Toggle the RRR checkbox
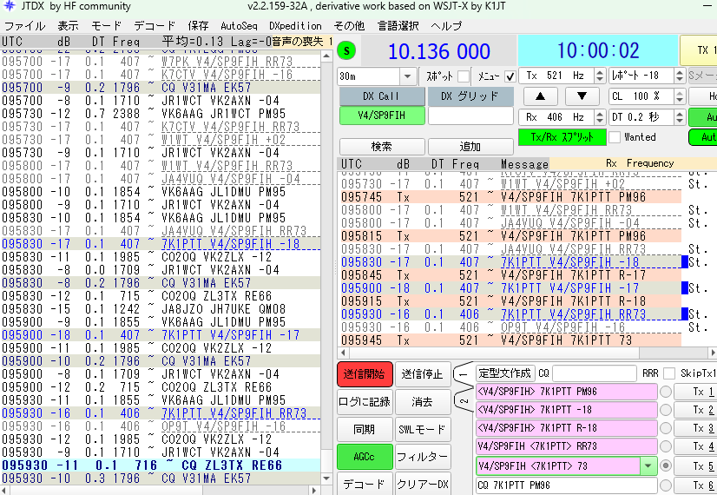717x495 pixels. coord(669,373)
